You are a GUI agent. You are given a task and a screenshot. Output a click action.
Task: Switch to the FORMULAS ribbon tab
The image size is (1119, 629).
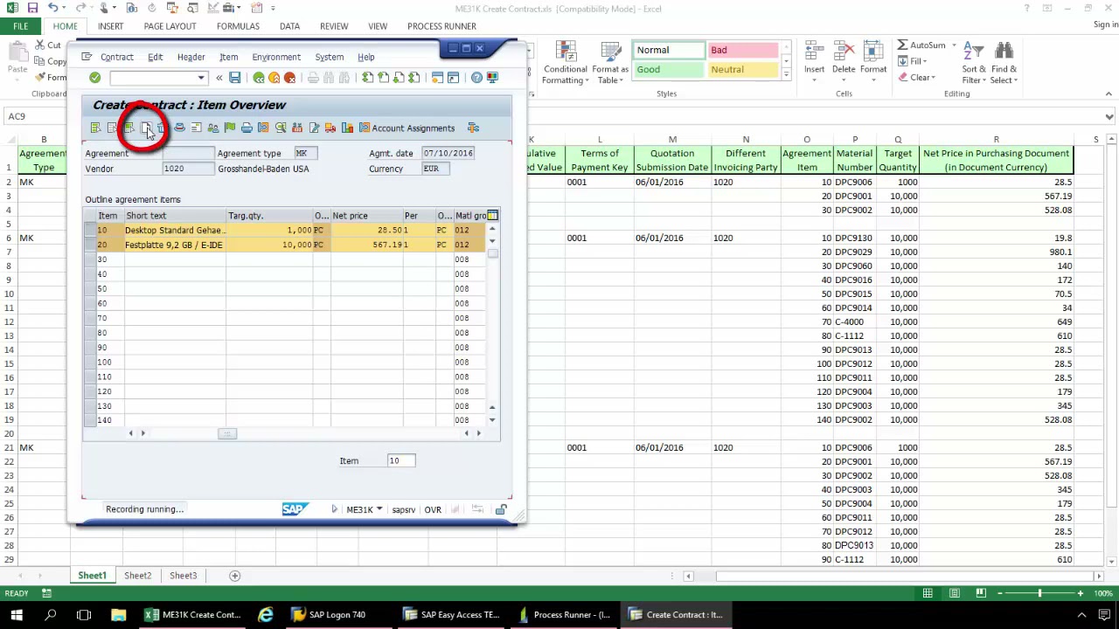pyautogui.click(x=238, y=26)
